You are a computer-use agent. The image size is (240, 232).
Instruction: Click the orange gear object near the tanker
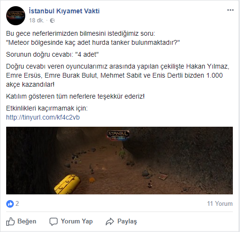coord(92,180)
